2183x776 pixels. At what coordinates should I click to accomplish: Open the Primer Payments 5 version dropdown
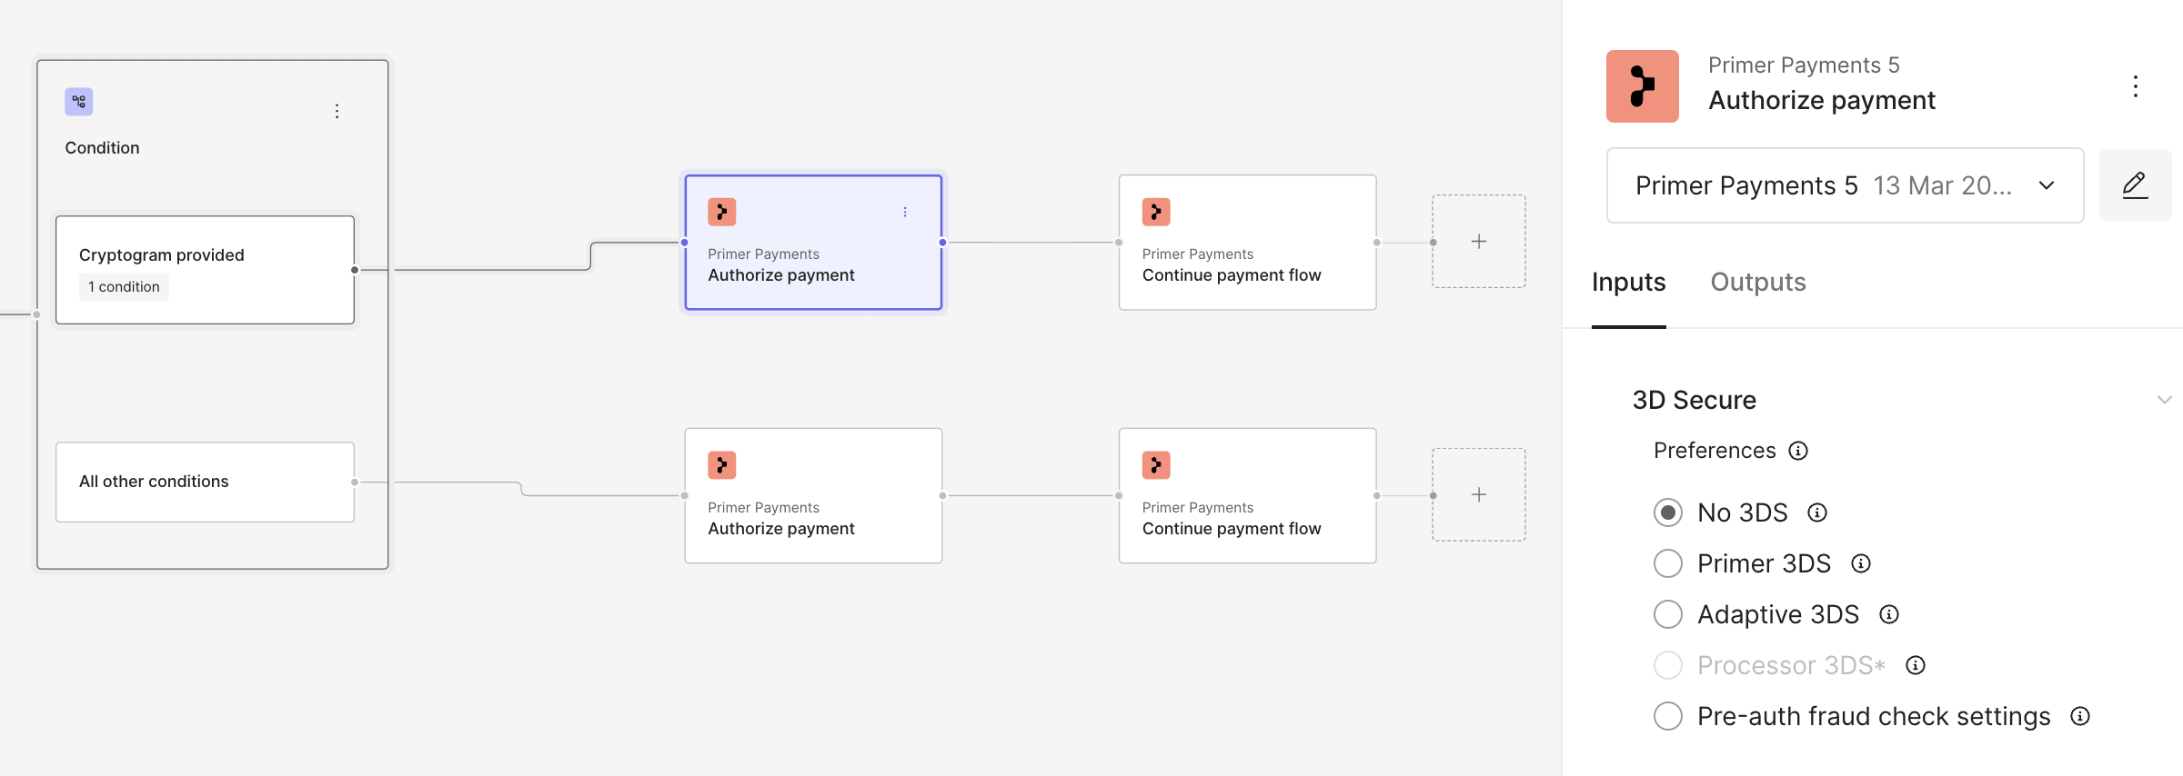[x=1845, y=185]
